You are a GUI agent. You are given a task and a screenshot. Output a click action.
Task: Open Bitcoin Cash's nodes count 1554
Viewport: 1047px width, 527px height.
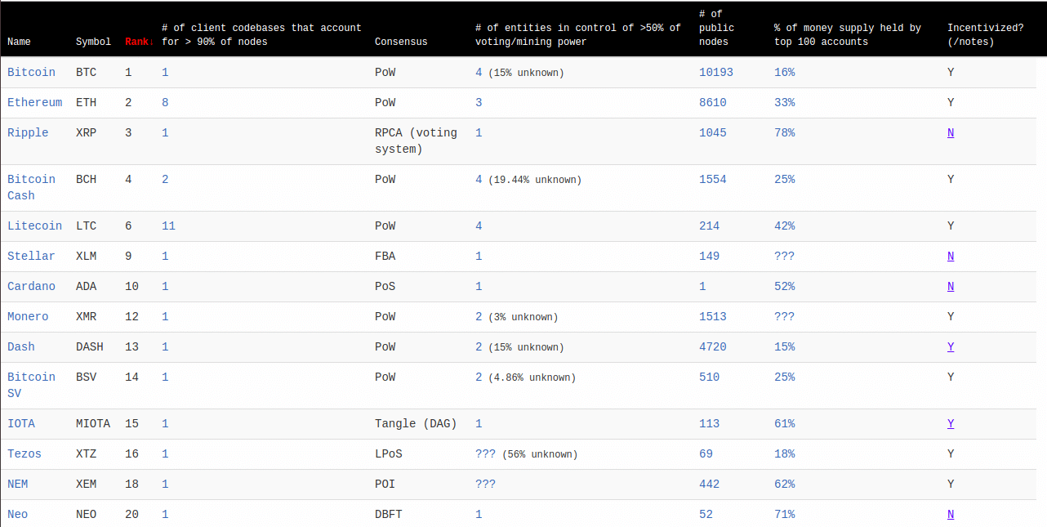[x=713, y=179]
